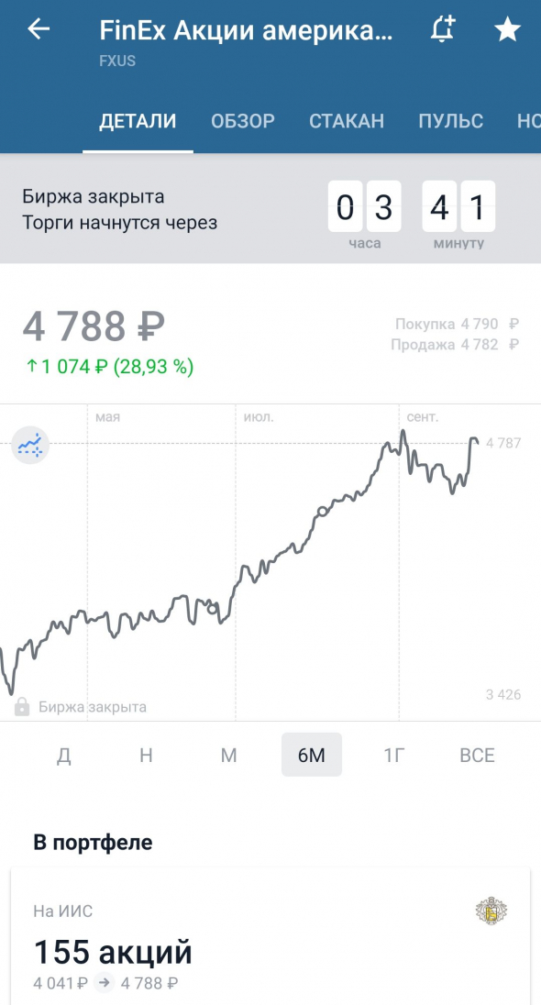Select the ДЕТАЛИ tab

(138, 120)
